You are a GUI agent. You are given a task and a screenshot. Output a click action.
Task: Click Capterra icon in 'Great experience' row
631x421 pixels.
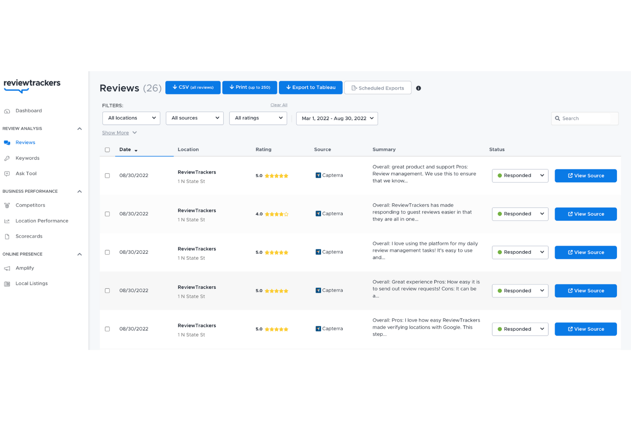coord(318,290)
